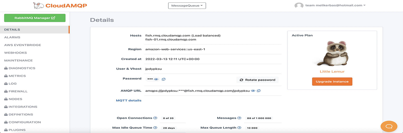The width and height of the screenshot is (403, 133).
Task: Click the Little Lemur plan name
Action: [x=332, y=71]
